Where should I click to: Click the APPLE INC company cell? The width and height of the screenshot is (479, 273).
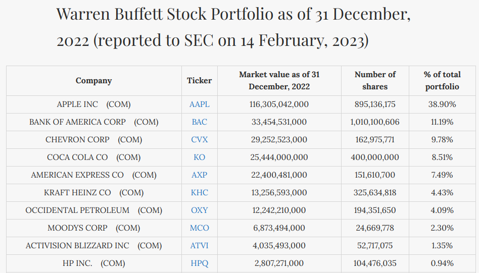[93, 104]
